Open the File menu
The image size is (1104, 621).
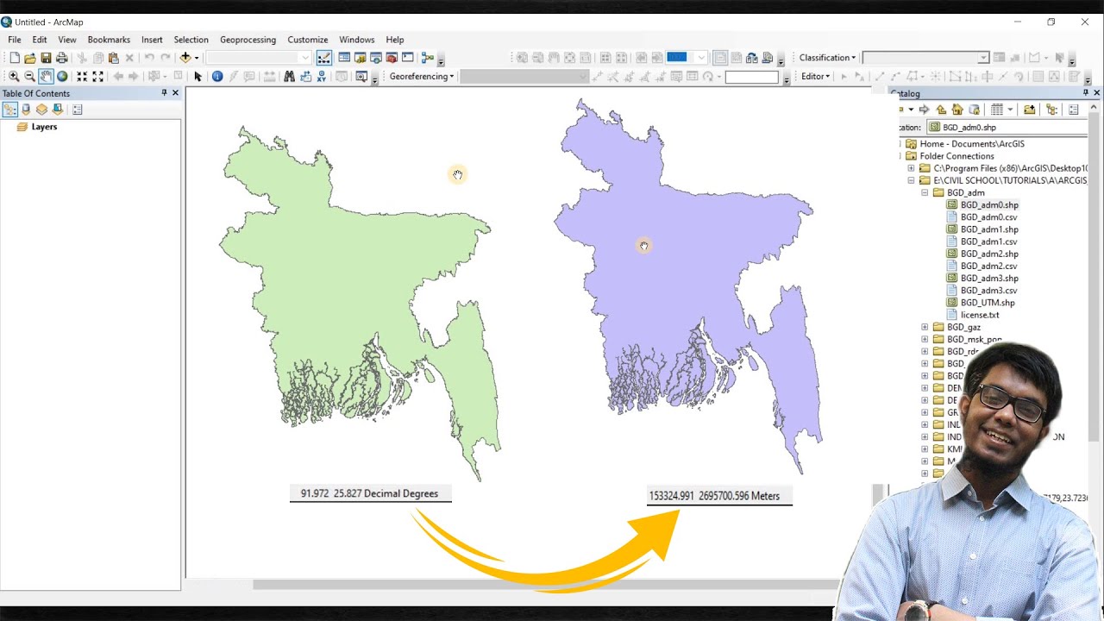click(15, 40)
